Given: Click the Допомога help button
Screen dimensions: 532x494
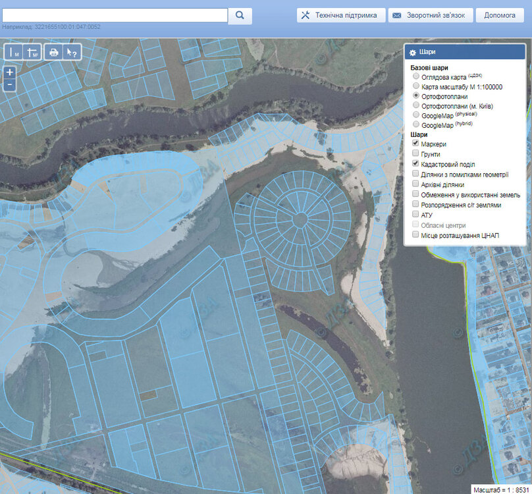Looking at the screenshot, I should point(500,15).
